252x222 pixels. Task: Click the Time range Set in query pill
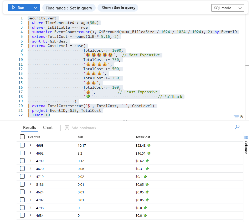tap(69, 8)
